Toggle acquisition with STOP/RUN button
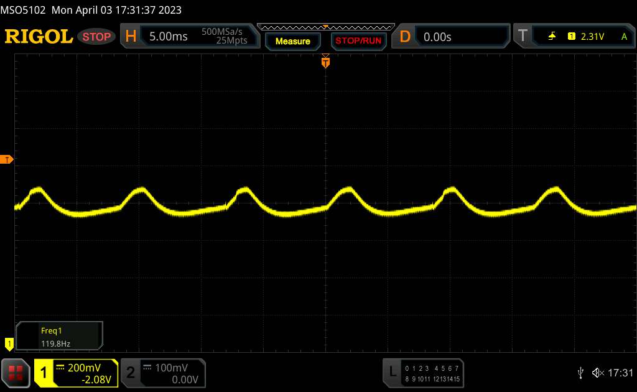Viewport: 637px width, 392px height. (x=358, y=41)
